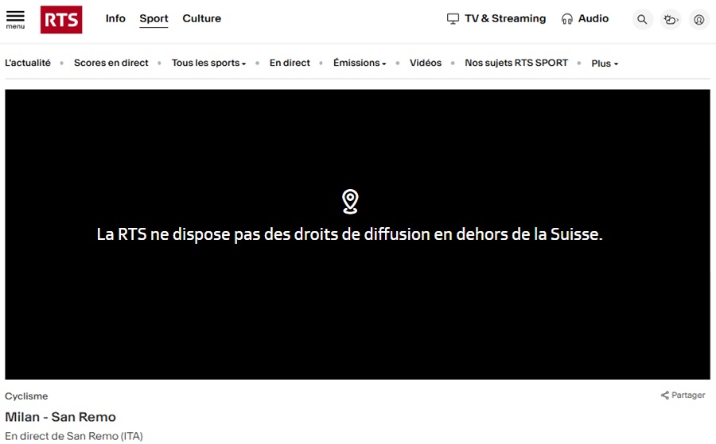Click the red RTS logo
This screenshot has width=716, height=444.
[x=61, y=20]
